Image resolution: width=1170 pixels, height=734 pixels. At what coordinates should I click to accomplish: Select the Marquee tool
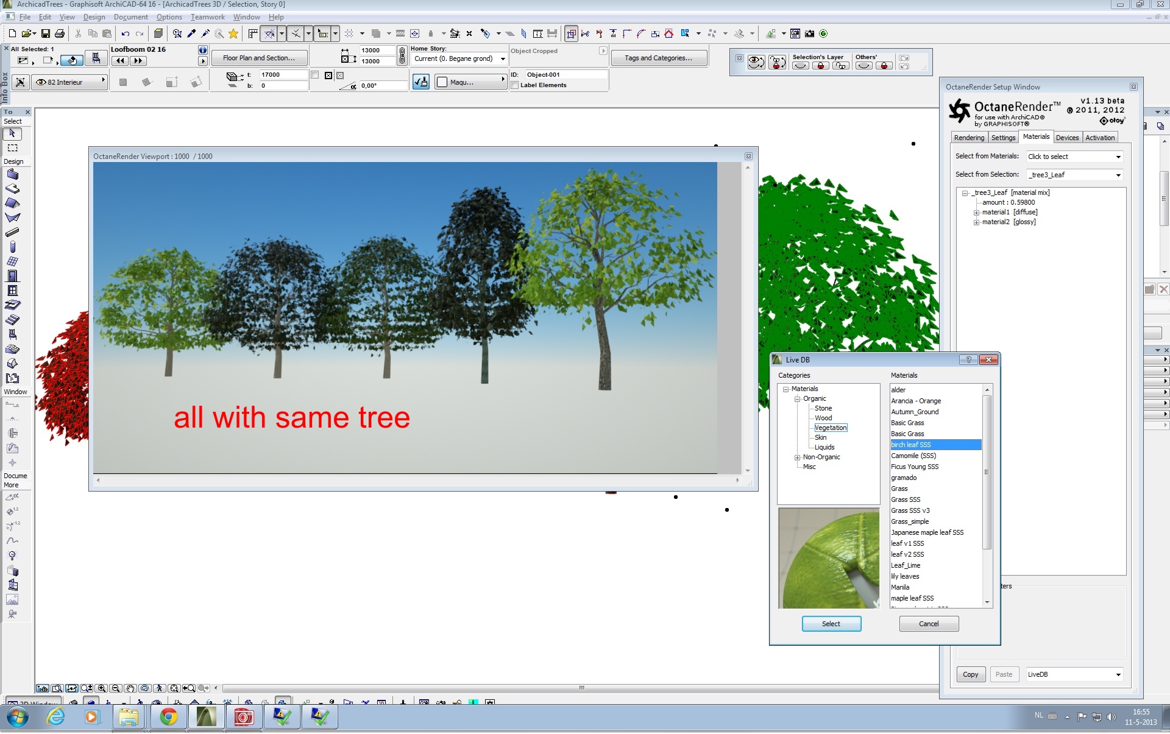tap(12, 148)
